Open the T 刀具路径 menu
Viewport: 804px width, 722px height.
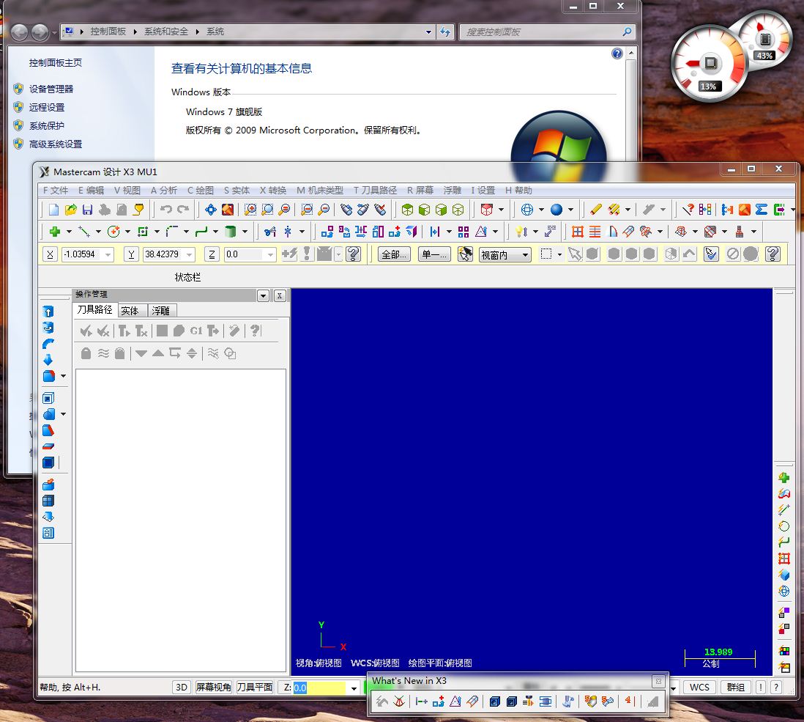[x=375, y=191]
